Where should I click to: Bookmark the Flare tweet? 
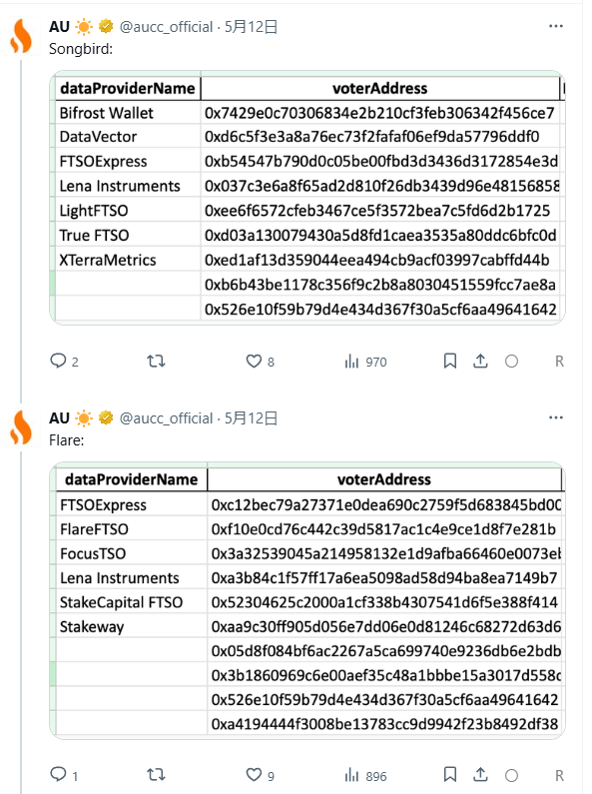[450, 775]
